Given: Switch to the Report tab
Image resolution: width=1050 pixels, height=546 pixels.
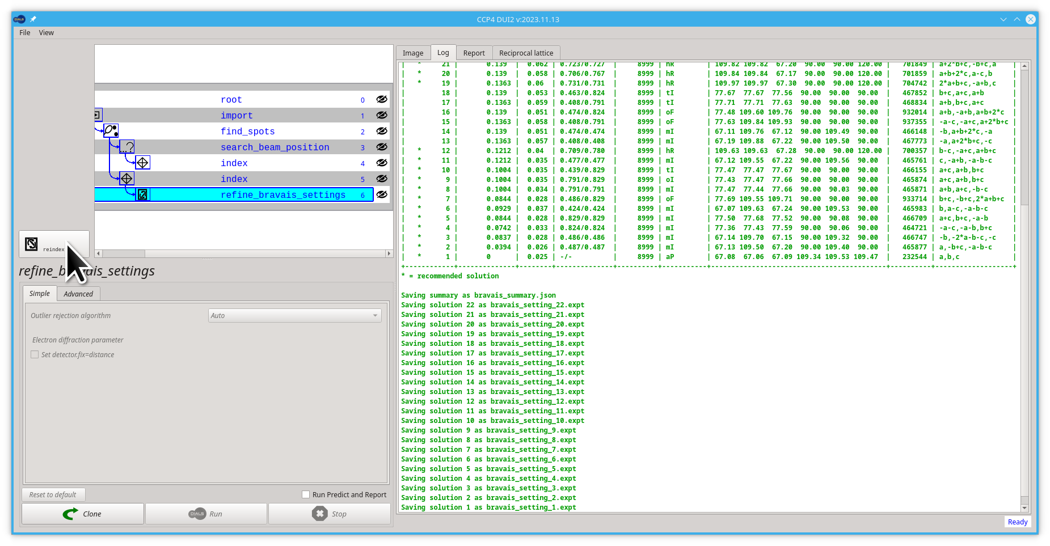Looking at the screenshot, I should (x=474, y=53).
